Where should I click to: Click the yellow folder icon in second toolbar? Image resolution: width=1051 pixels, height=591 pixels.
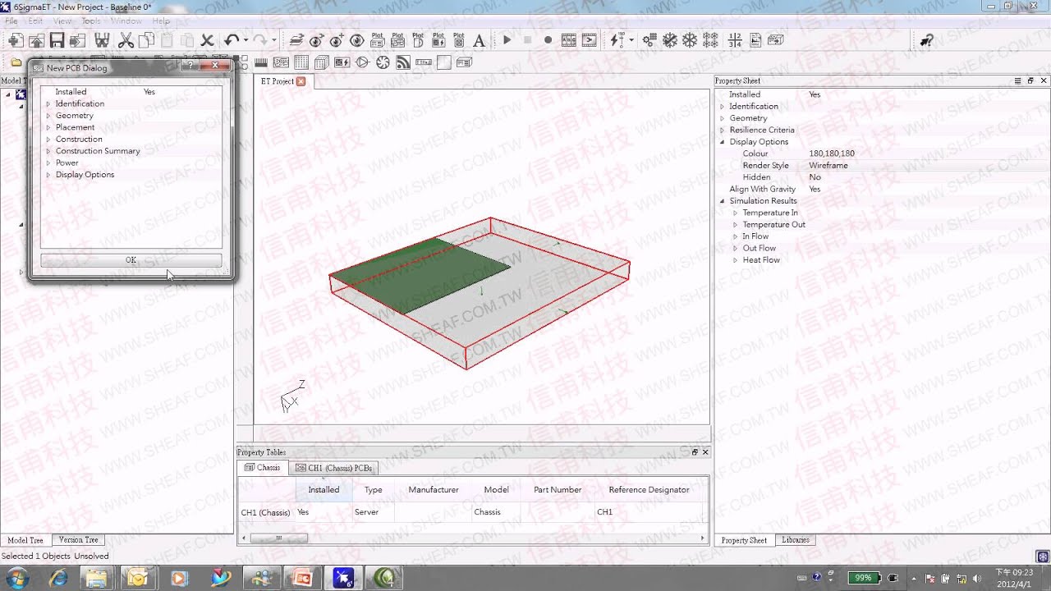16,62
